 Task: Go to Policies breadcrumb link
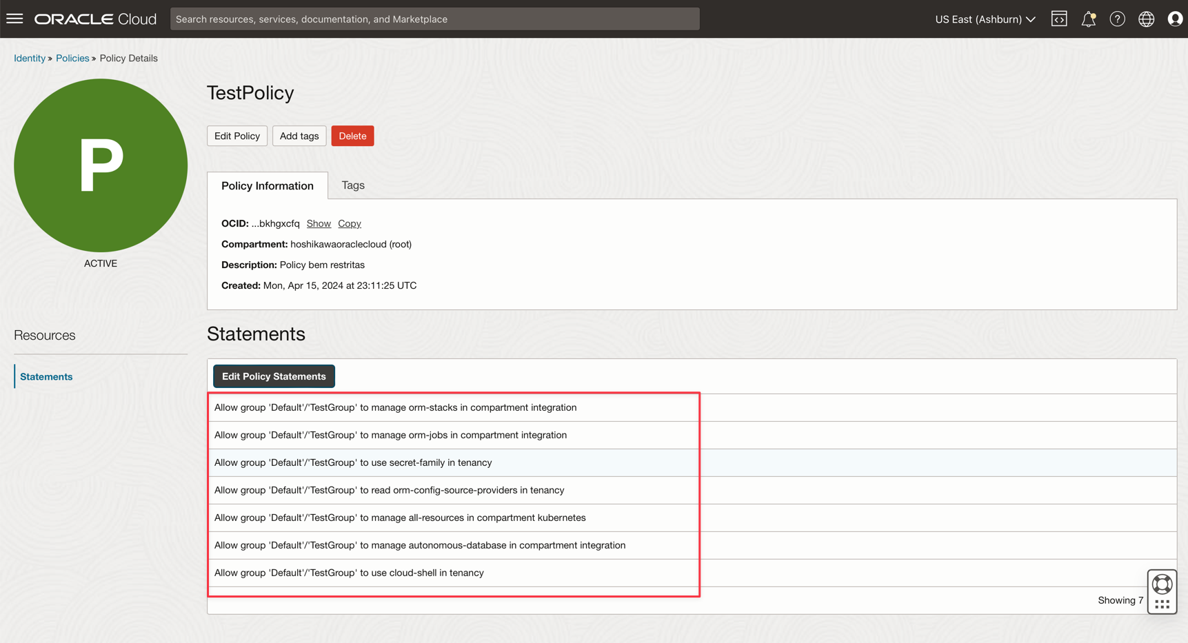[x=72, y=58]
